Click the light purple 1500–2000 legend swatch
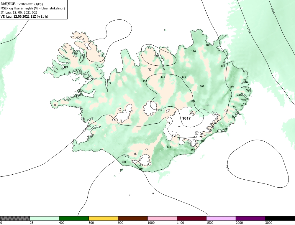This screenshot has width=295, height=225. pos(221,218)
